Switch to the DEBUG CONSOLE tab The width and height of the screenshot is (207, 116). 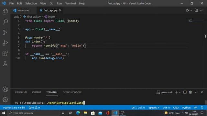(x=72, y=92)
